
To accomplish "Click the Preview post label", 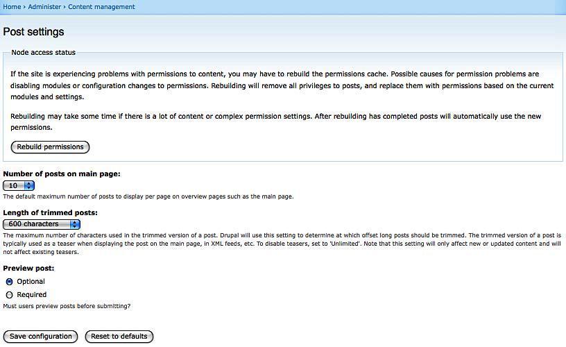I will 28,269.
